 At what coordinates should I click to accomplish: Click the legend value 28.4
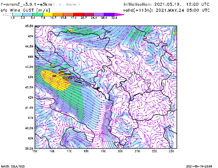(104, 18)
